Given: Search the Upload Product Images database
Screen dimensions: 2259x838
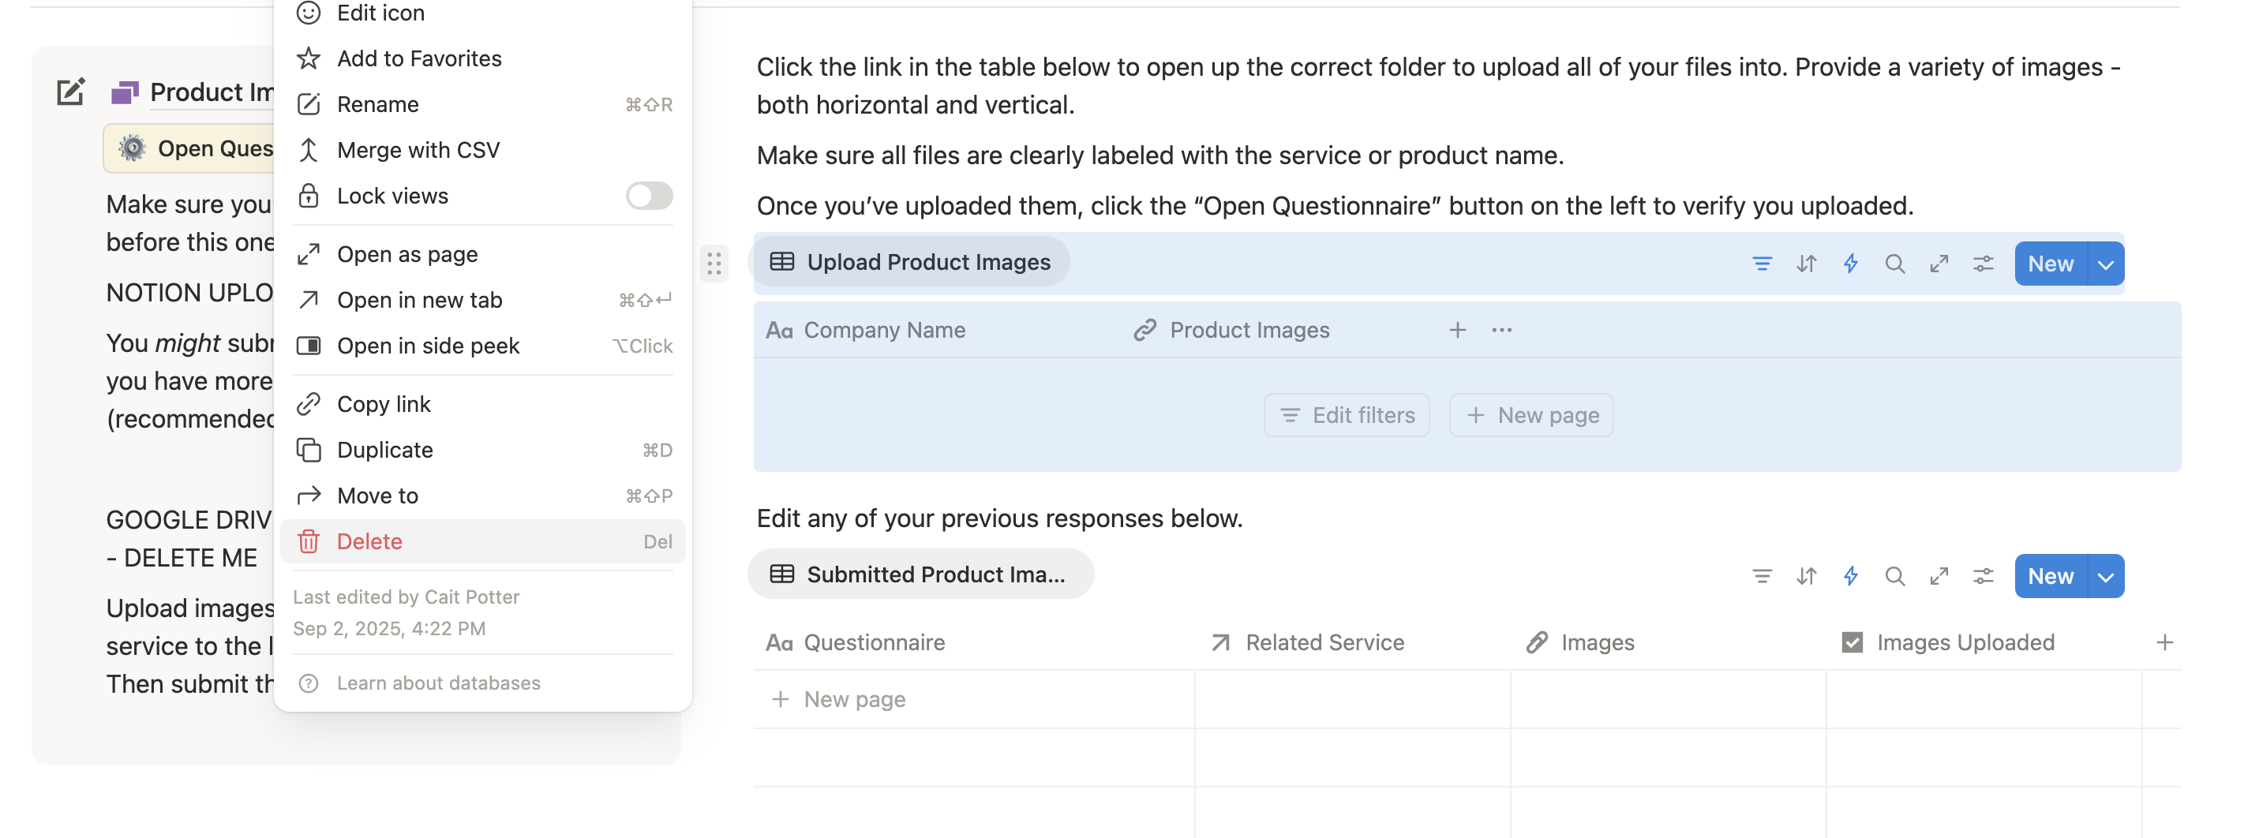Looking at the screenshot, I should (1894, 264).
